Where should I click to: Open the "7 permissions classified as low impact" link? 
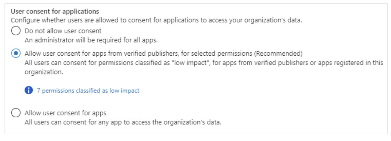tap(88, 90)
